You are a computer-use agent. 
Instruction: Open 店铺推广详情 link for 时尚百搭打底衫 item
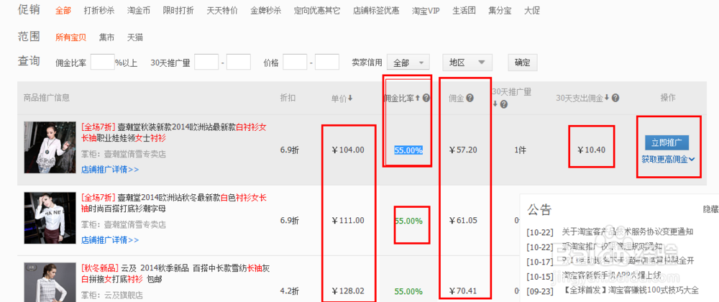(x=109, y=239)
